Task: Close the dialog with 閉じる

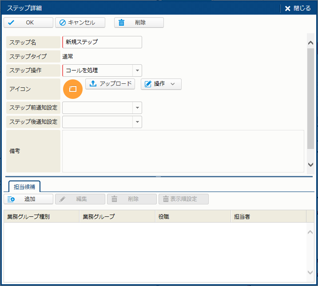Action: [298, 8]
